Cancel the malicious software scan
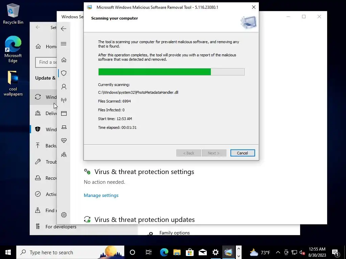This screenshot has width=346, height=259. point(243,153)
